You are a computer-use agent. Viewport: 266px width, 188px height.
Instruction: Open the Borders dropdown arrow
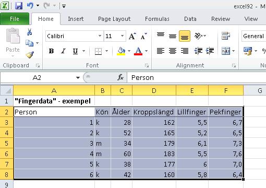pyautogui.click(x=106, y=51)
